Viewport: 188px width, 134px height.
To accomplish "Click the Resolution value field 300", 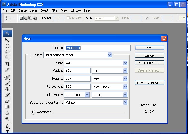I will click(x=77, y=87).
